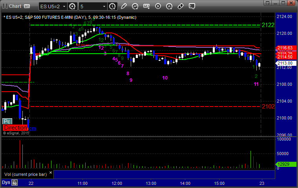Minimize the Chart window
Screen dimensions: 298x188
(x=275, y=3)
